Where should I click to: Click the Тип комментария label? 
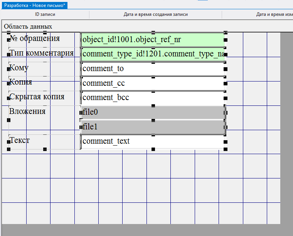(x=42, y=53)
